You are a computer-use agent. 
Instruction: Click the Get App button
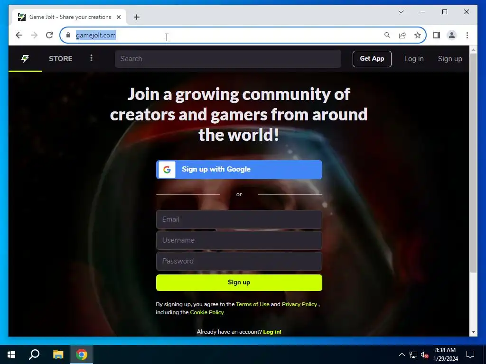[x=372, y=59]
